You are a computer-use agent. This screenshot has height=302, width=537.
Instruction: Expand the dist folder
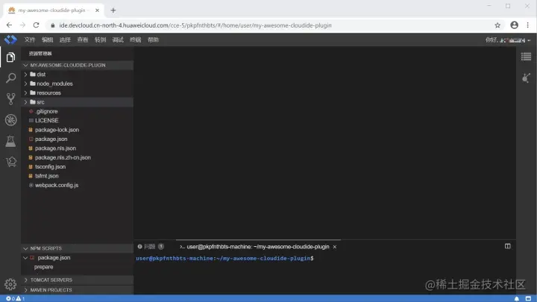25,75
